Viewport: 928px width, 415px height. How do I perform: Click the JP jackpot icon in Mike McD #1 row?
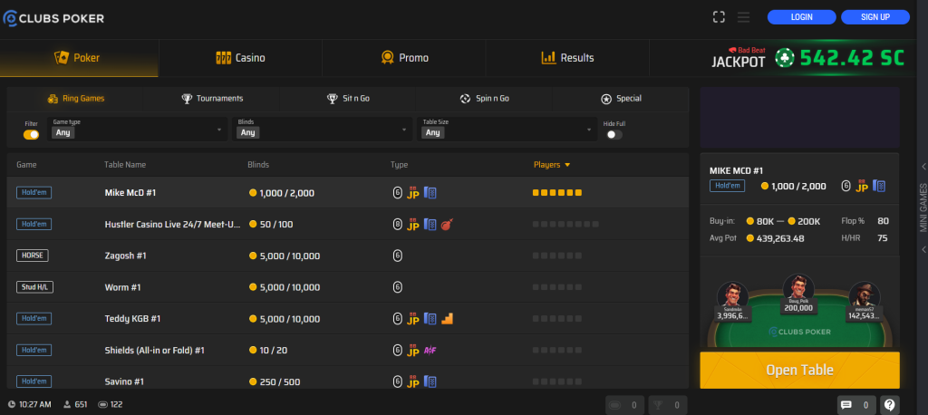(413, 192)
